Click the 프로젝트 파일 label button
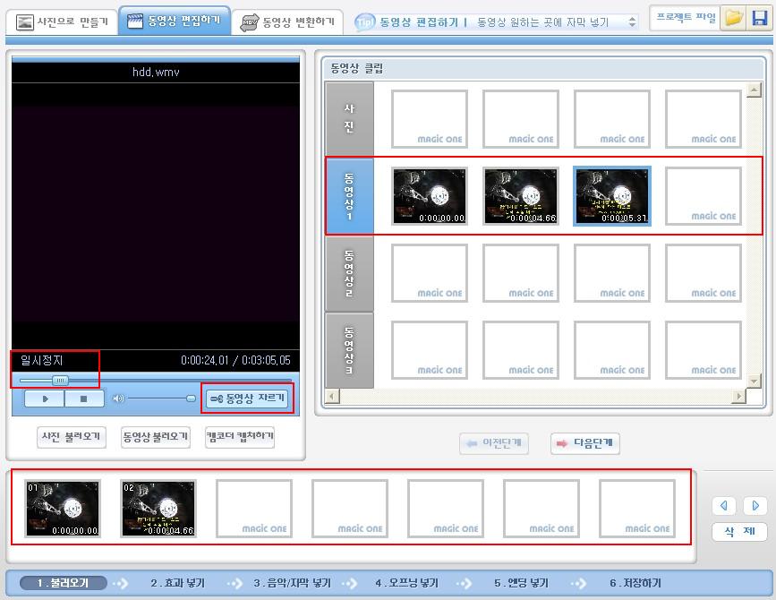This screenshot has width=776, height=600. coord(686,18)
